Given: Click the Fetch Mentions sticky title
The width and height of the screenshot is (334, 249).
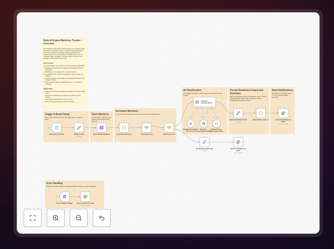Looking at the screenshot, I should click(x=100, y=114).
